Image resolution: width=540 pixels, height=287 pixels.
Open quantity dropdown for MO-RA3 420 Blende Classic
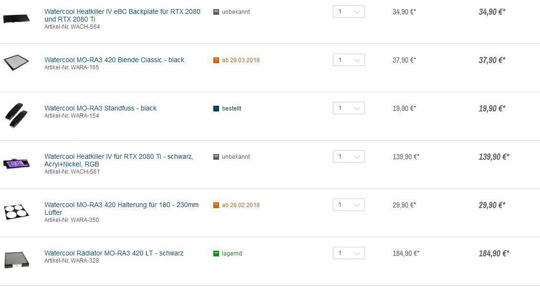point(349,60)
